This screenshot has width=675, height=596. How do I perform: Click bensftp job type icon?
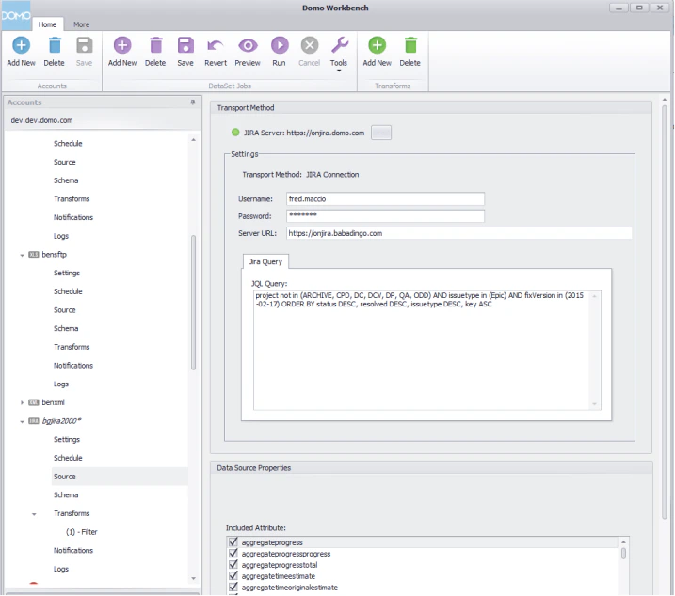click(x=34, y=255)
